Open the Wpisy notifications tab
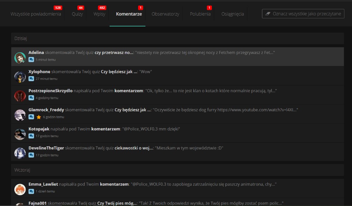 pyautogui.click(x=99, y=14)
